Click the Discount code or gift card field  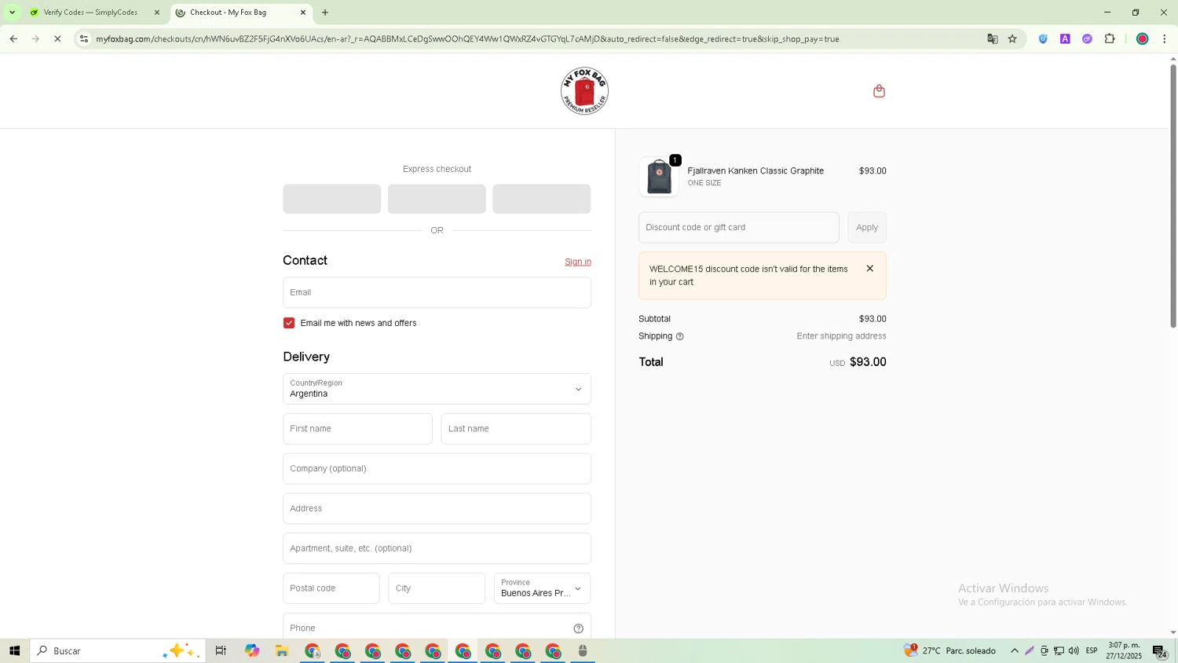(738, 227)
